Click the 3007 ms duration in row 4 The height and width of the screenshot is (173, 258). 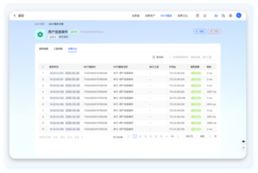[x=211, y=92]
